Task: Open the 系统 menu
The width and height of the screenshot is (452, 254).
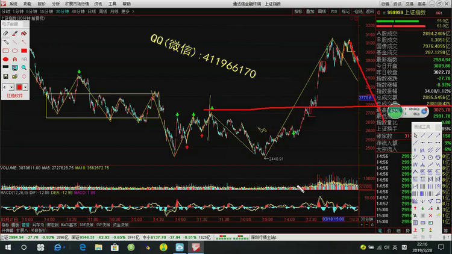Action: [x=13, y=4]
